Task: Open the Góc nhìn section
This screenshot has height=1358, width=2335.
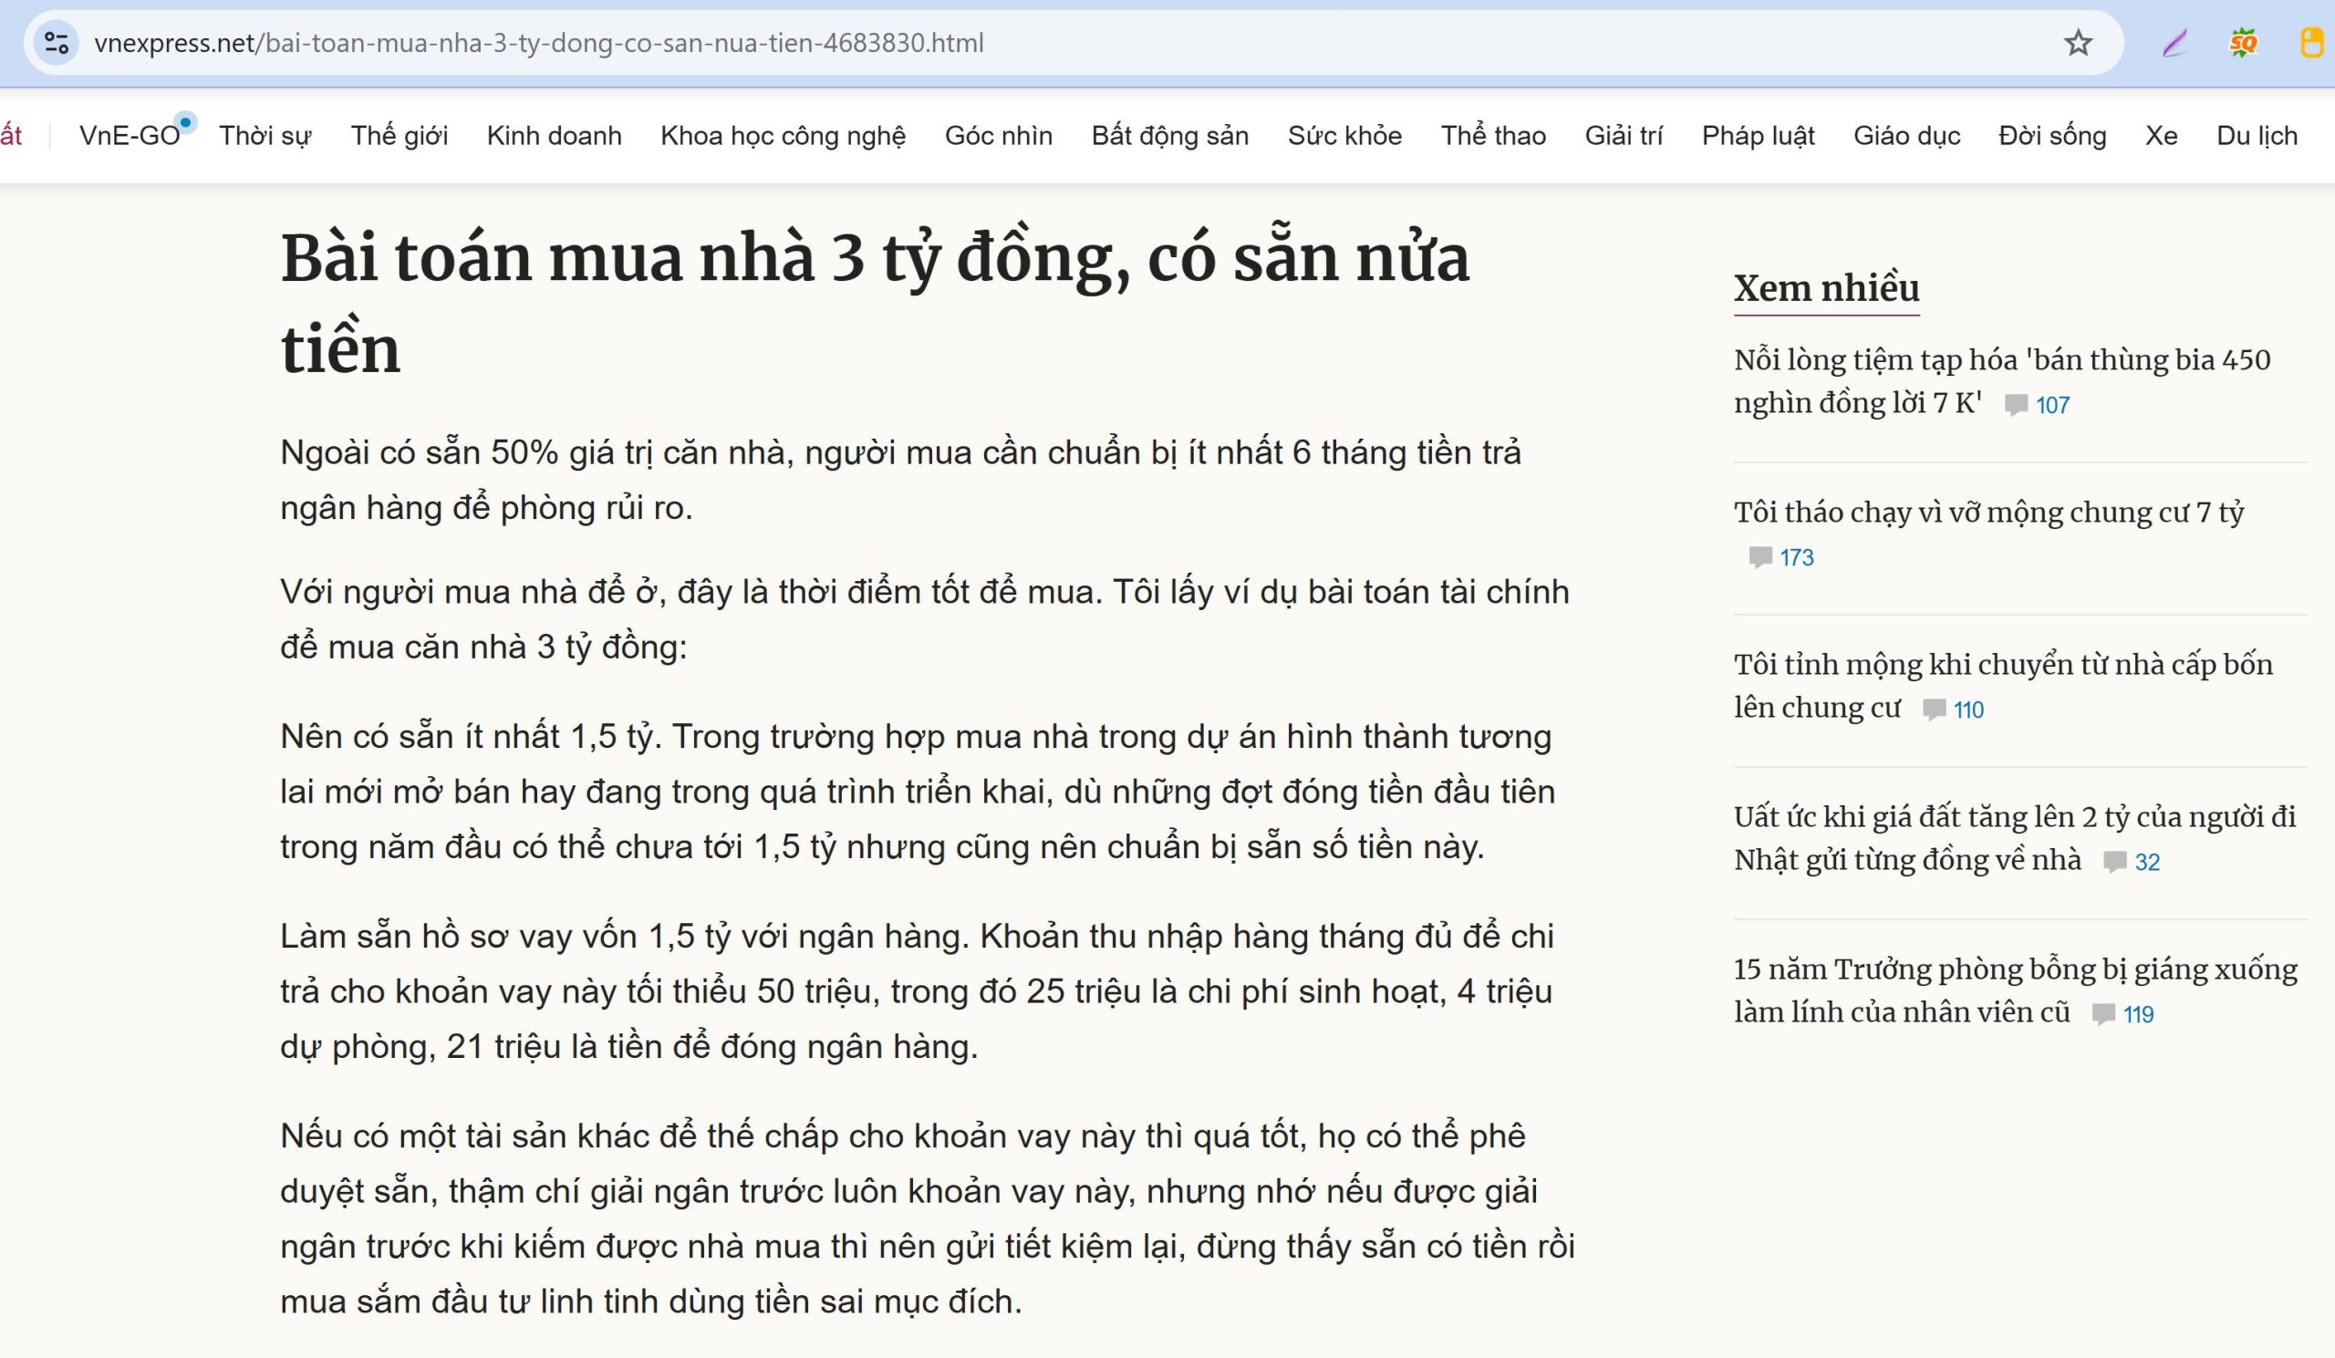Action: [x=998, y=136]
